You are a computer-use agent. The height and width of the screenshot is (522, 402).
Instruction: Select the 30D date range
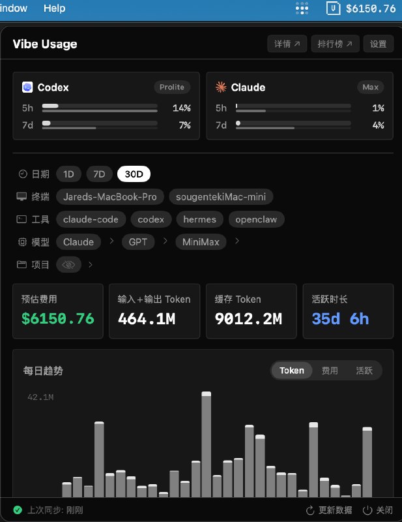[x=134, y=174]
